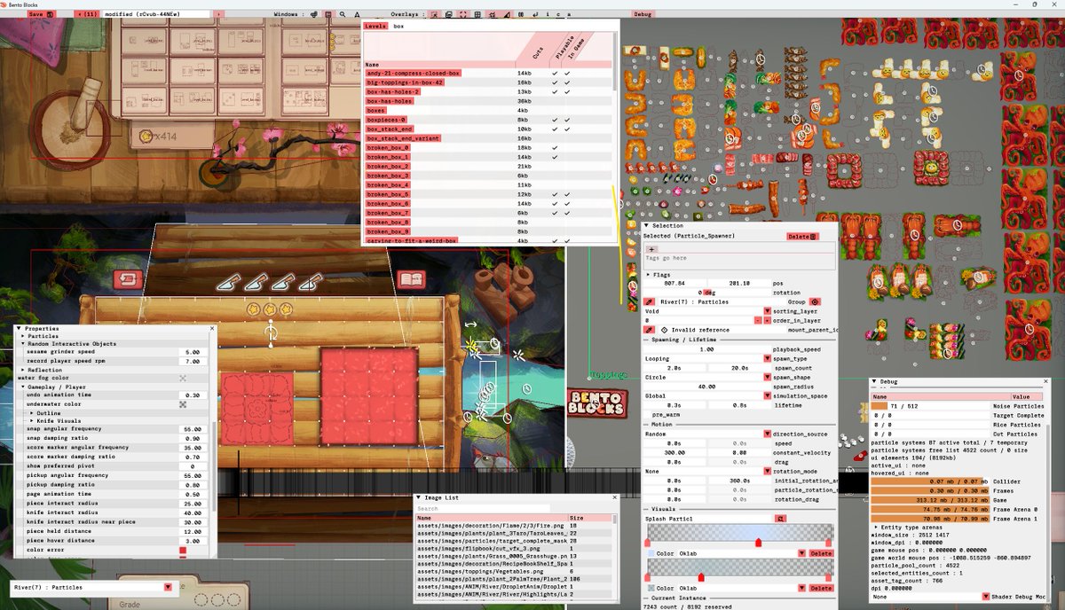Toggle the 'i' overlay option
1065x610 pixels.
[x=548, y=14]
